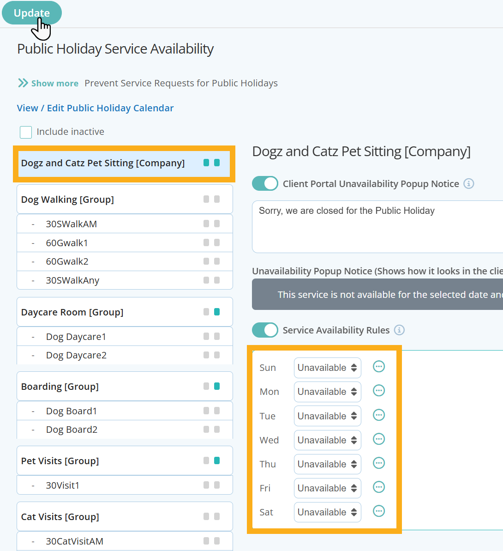Click the teal status square on Boarding group
This screenshot has width=503, height=551.
(218, 386)
